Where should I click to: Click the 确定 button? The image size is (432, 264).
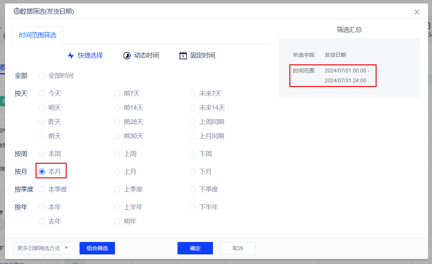pos(195,248)
